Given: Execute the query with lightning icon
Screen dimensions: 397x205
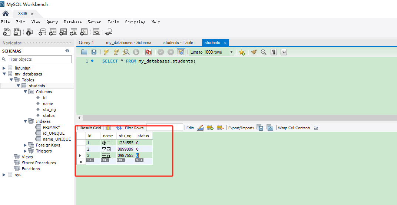Looking at the screenshot, I should (106, 52).
